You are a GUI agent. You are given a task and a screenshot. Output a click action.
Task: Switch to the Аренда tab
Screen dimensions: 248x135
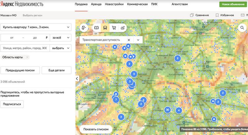pyautogui.click(x=96, y=4)
